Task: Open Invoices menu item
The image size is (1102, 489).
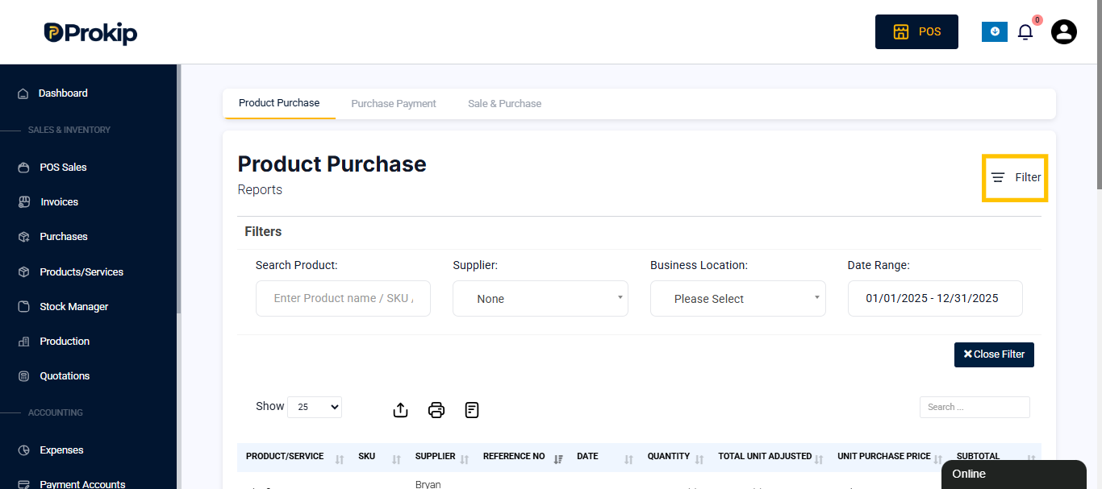Action: [59, 202]
